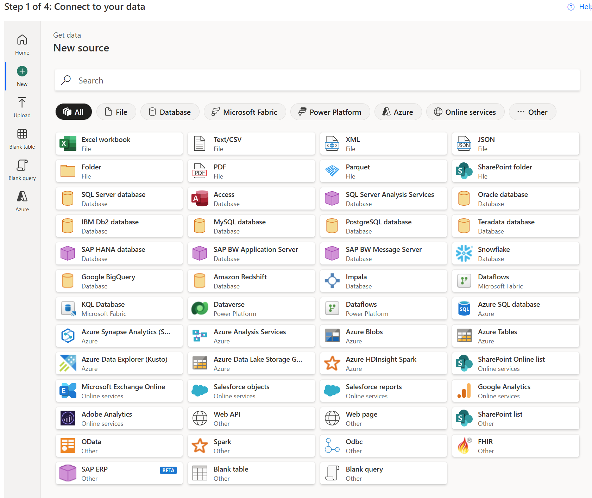Screen dimensions: 592x498
Task: Click the Impala database icon
Action: pyautogui.click(x=332, y=281)
